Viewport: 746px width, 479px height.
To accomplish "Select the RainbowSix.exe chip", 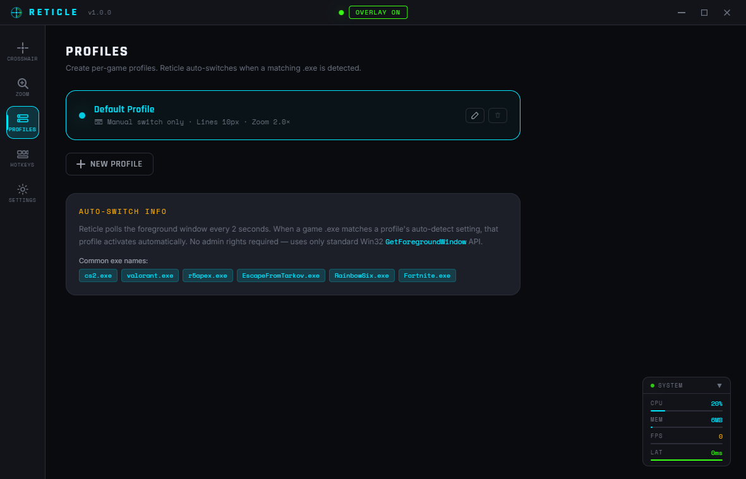I will pos(361,276).
